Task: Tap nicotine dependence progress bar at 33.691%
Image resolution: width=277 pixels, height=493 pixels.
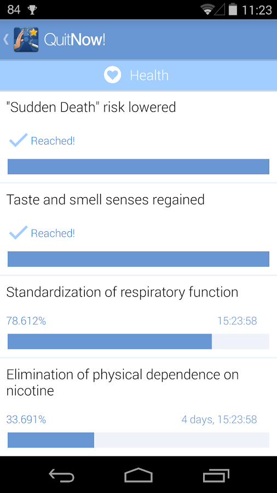Action: (x=138, y=440)
